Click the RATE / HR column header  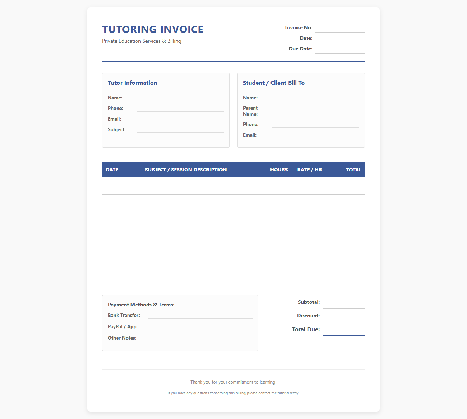click(x=310, y=170)
